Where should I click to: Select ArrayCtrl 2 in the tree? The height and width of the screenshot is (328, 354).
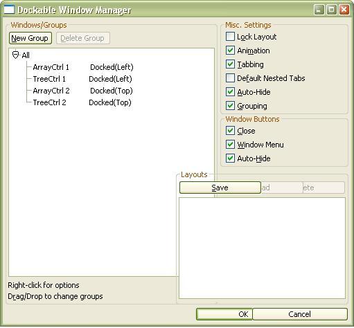[51, 91]
